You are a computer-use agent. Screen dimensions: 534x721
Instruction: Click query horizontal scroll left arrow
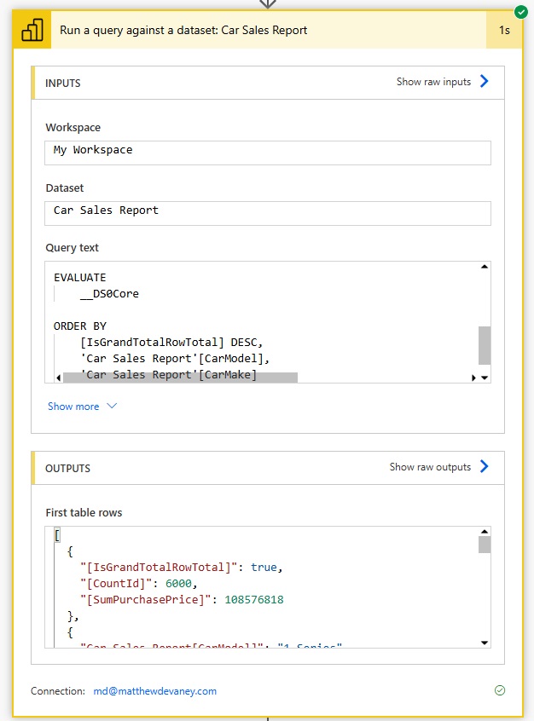pos(59,378)
